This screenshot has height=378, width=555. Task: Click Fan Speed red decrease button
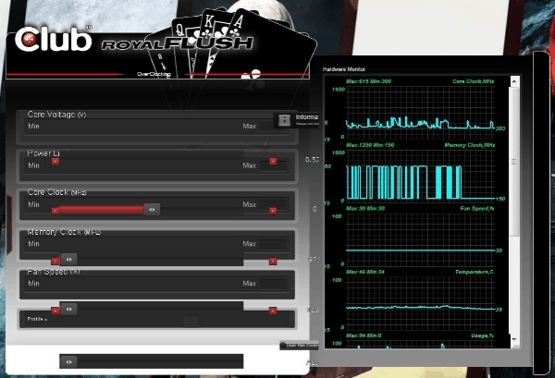(x=55, y=311)
